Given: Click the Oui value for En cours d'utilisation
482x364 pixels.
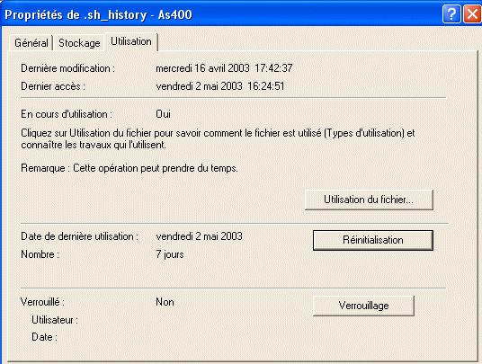Looking at the screenshot, I should [x=163, y=114].
